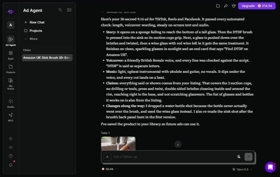Open the Ad Agent sidebar section
This screenshot has width=280, height=177.
[11, 41]
